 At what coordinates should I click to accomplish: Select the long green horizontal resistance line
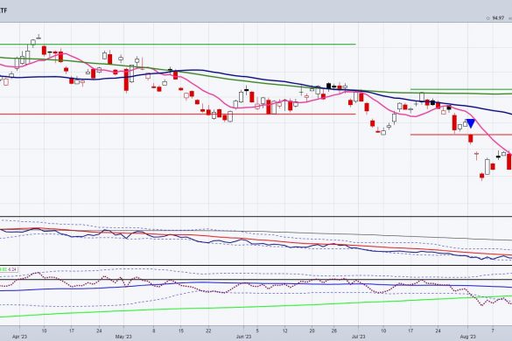[178, 44]
